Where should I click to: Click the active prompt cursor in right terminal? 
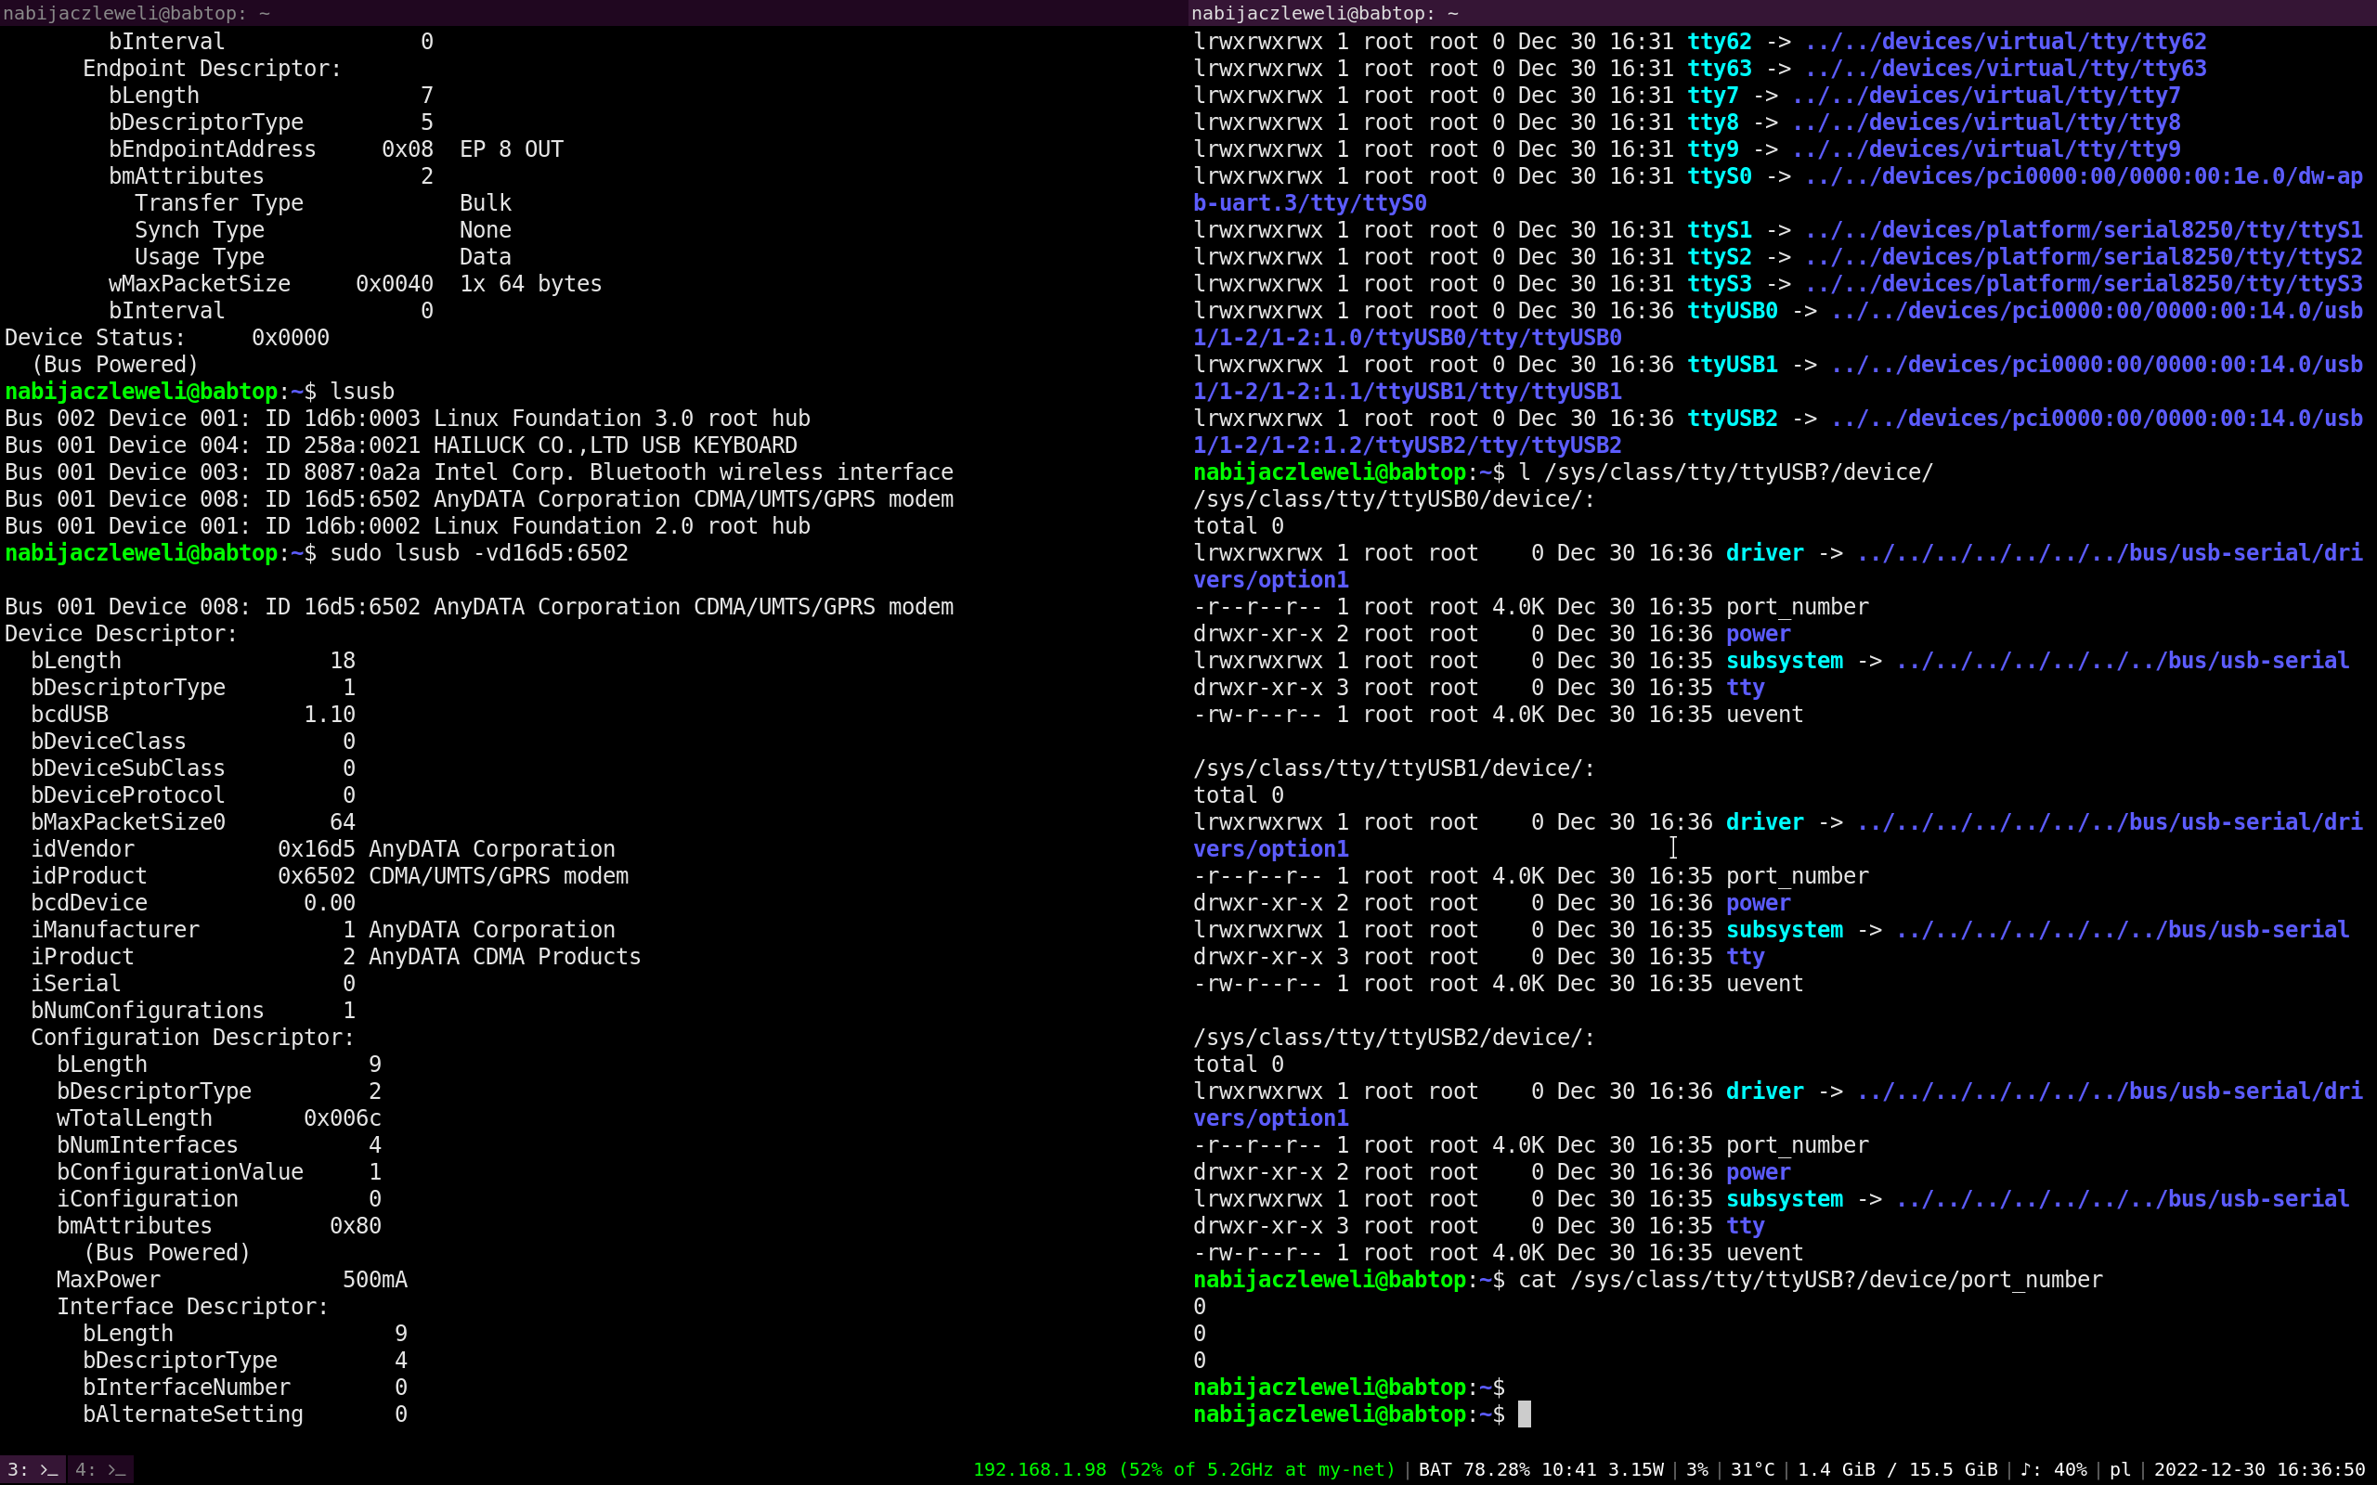click(x=1524, y=1414)
